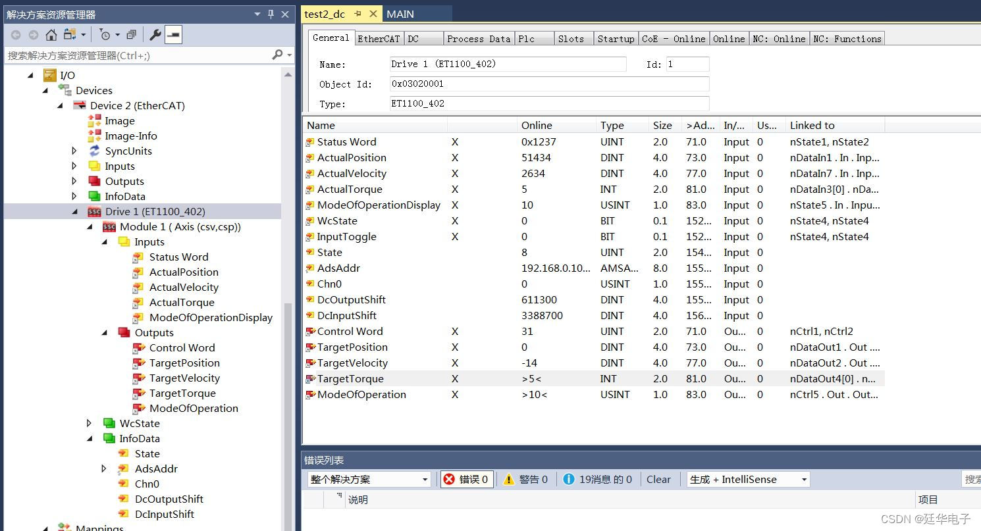Select the Drive 1 (ET1100_402) tree item
Image resolution: width=981 pixels, height=531 pixels.
[x=155, y=212]
